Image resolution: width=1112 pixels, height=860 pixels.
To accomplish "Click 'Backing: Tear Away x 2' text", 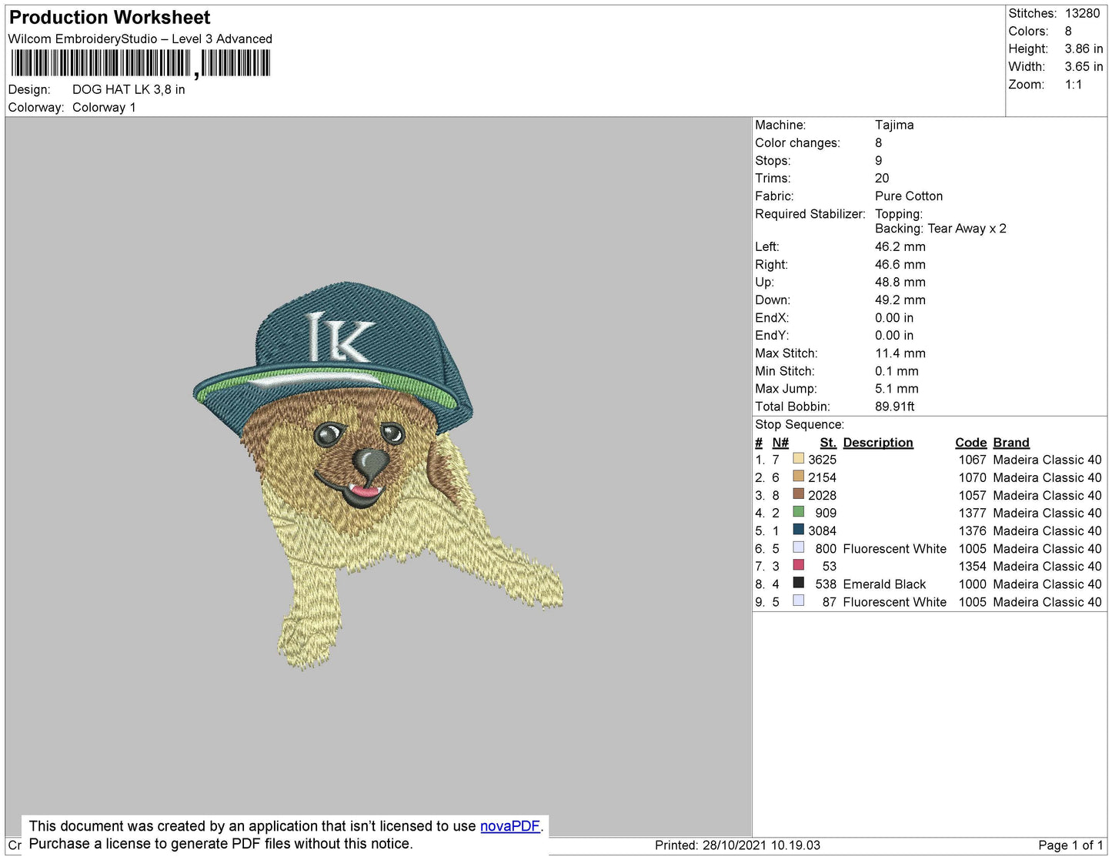I will 940,229.
